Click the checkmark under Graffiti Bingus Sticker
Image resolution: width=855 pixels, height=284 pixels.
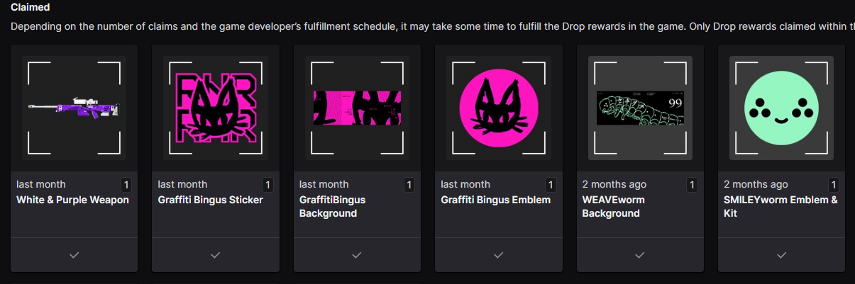click(x=216, y=255)
